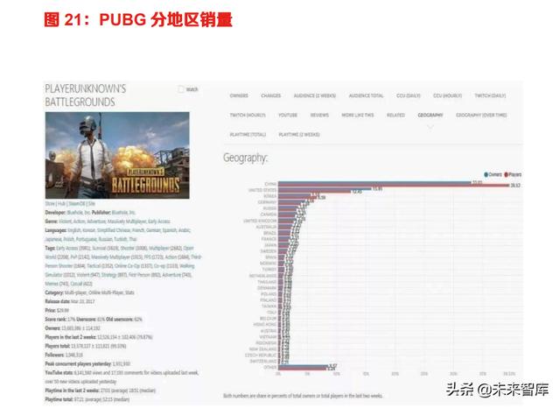Open the Twitch (Daily) tab

click(490, 95)
